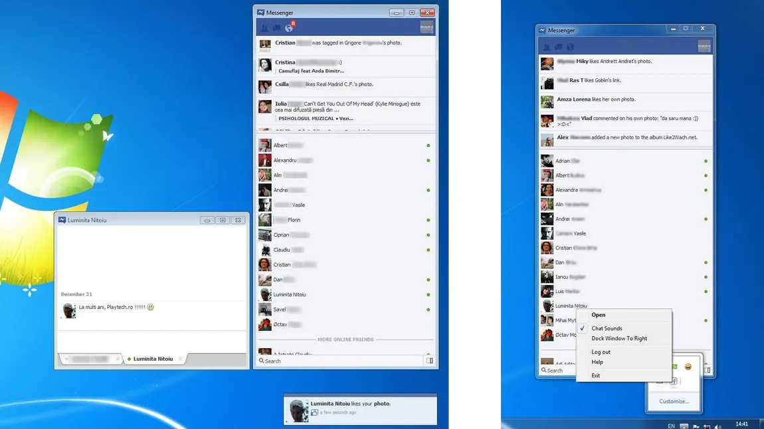Switch to Luminita Nitoiu chat tab
Viewport: 764px width, 429px height.
pos(153,359)
